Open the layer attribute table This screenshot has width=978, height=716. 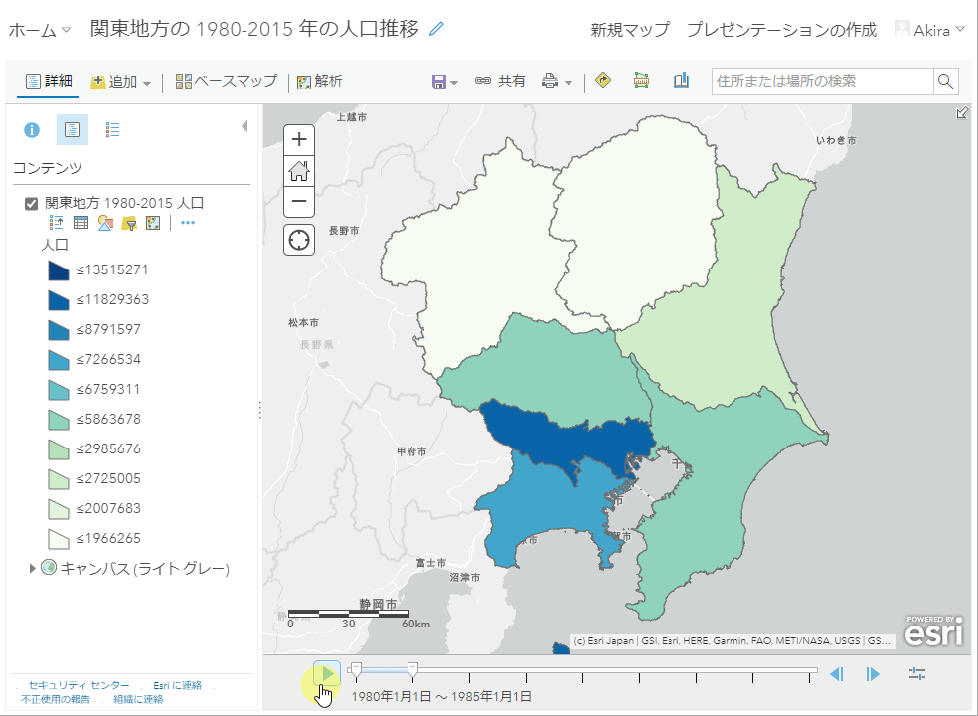81,222
